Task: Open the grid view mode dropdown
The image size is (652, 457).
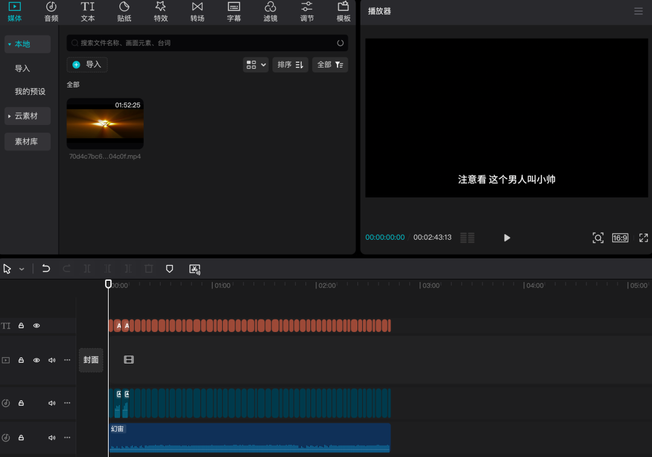Action: coord(256,65)
